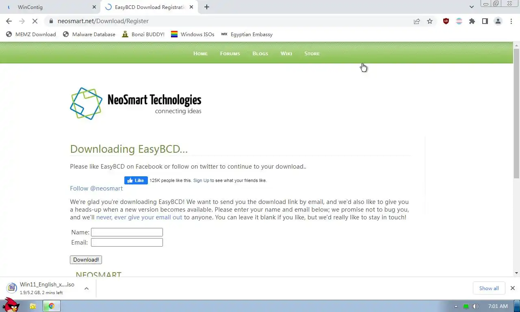The width and height of the screenshot is (520, 312).
Task: Click the Facebook Sign Up link
Action: (x=201, y=180)
